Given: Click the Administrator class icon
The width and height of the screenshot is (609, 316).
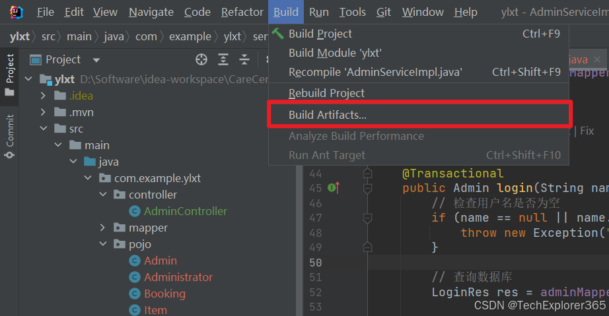Looking at the screenshot, I should coord(134,277).
